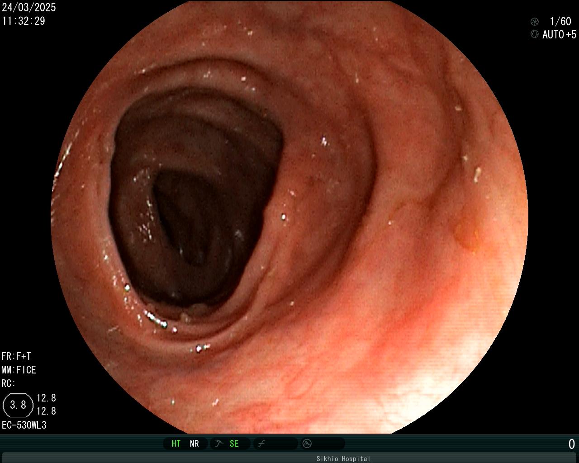
Task: Click the Sikhio Hospital label
Action: 343,458
